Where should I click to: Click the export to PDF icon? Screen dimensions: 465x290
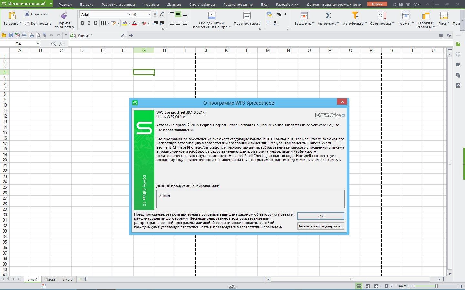17,35
